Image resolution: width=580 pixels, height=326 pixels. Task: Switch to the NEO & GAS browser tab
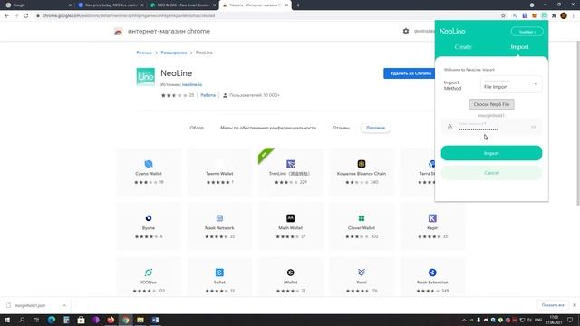tap(183, 5)
